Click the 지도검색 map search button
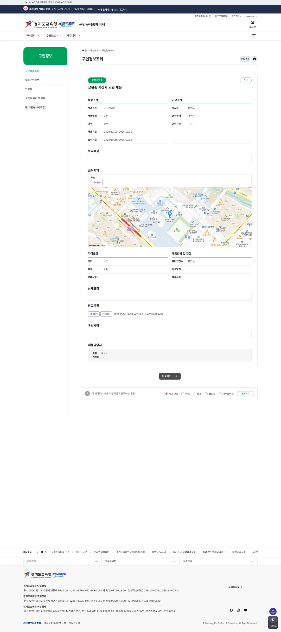The height and width of the screenshot is (632, 281). tap(97, 183)
